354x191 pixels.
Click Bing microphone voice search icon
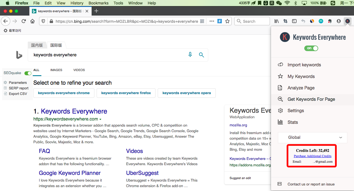pos(190,55)
